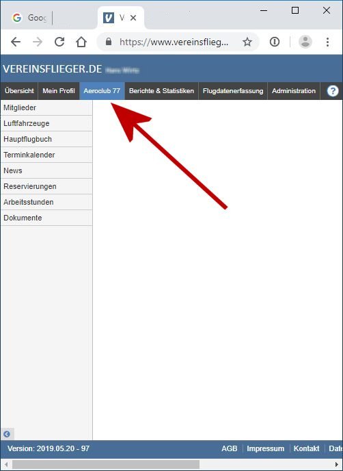Click the browser back arrow
Image resolution: width=343 pixels, height=471 pixels.
point(16,42)
